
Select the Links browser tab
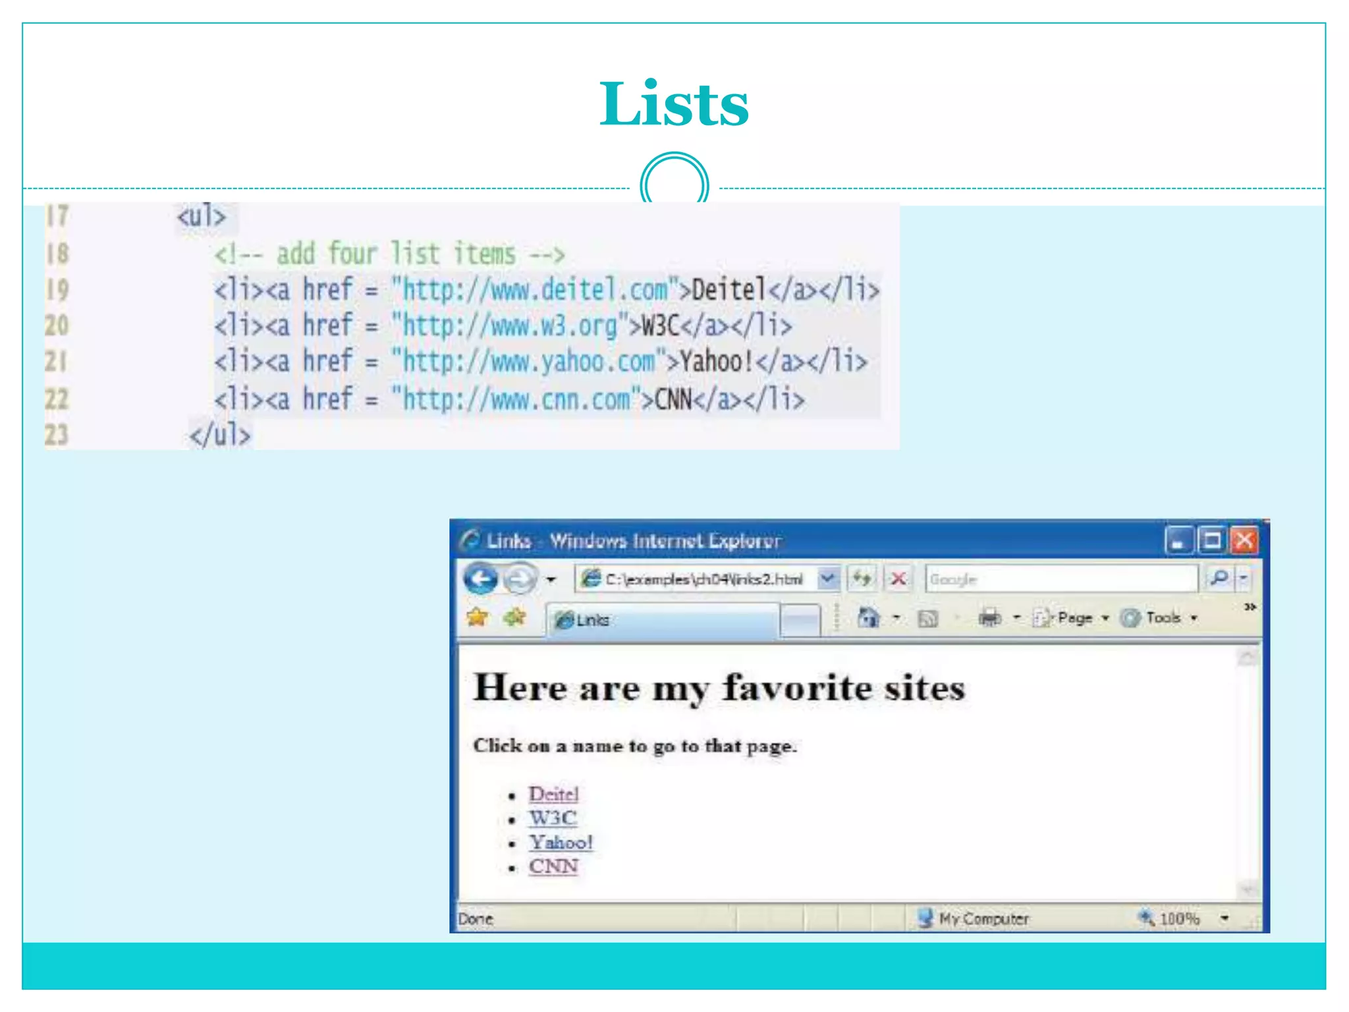coord(663,620)
